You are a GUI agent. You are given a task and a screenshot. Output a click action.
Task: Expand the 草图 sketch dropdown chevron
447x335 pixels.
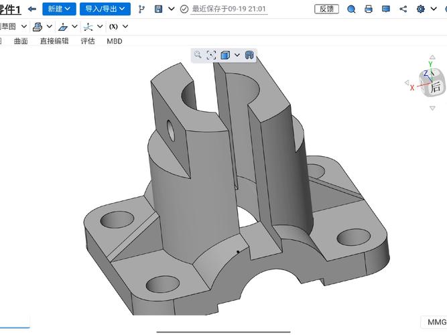24,27
